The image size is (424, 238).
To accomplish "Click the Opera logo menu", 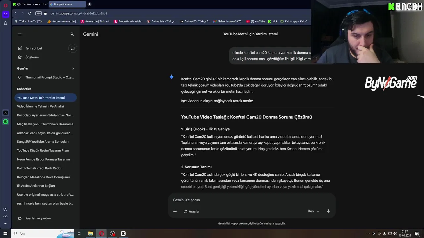I will click(5, 5).
